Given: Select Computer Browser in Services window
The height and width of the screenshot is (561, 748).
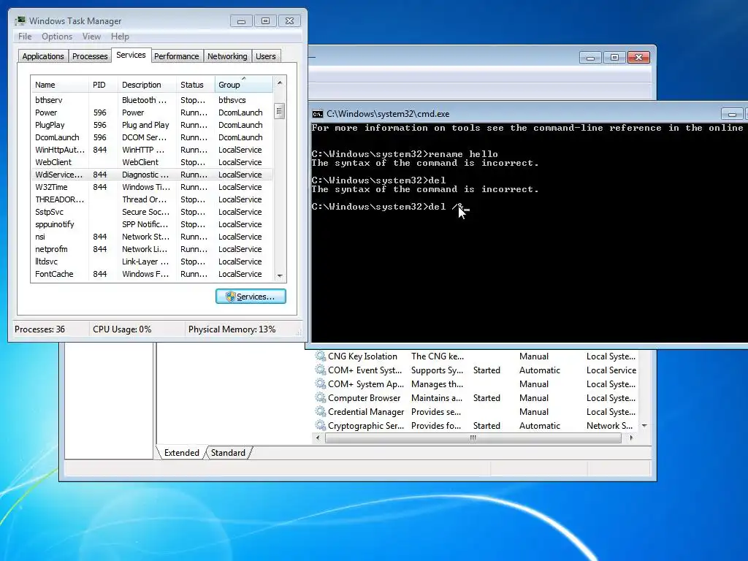Looking at the screenshot, I should [364, 398].
